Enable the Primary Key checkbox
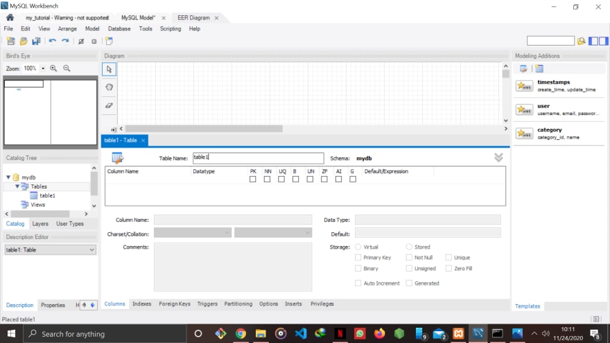The image size is (610, 343). tap(358, 258)
